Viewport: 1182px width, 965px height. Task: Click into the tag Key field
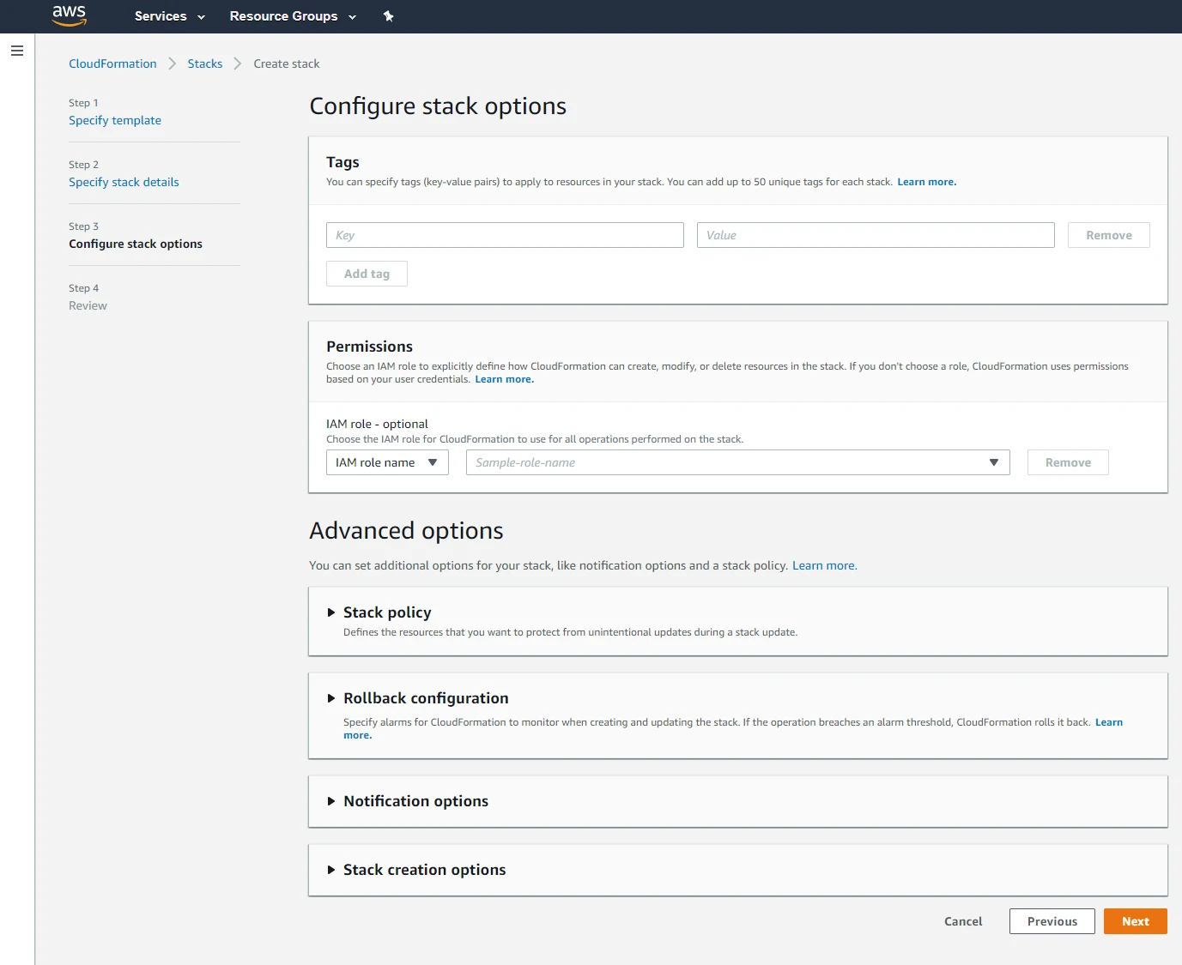504,235
